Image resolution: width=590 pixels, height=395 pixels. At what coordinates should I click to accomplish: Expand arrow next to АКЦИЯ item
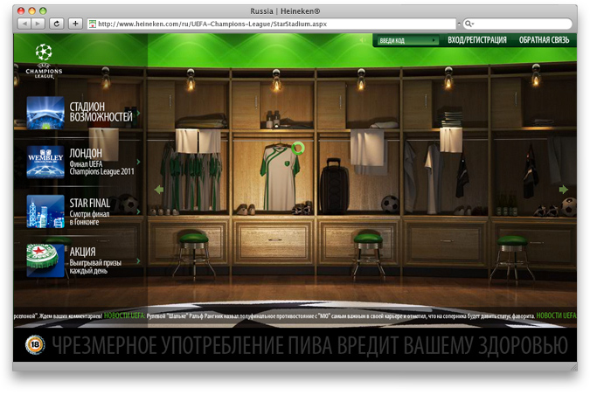(x=138, y=260)
